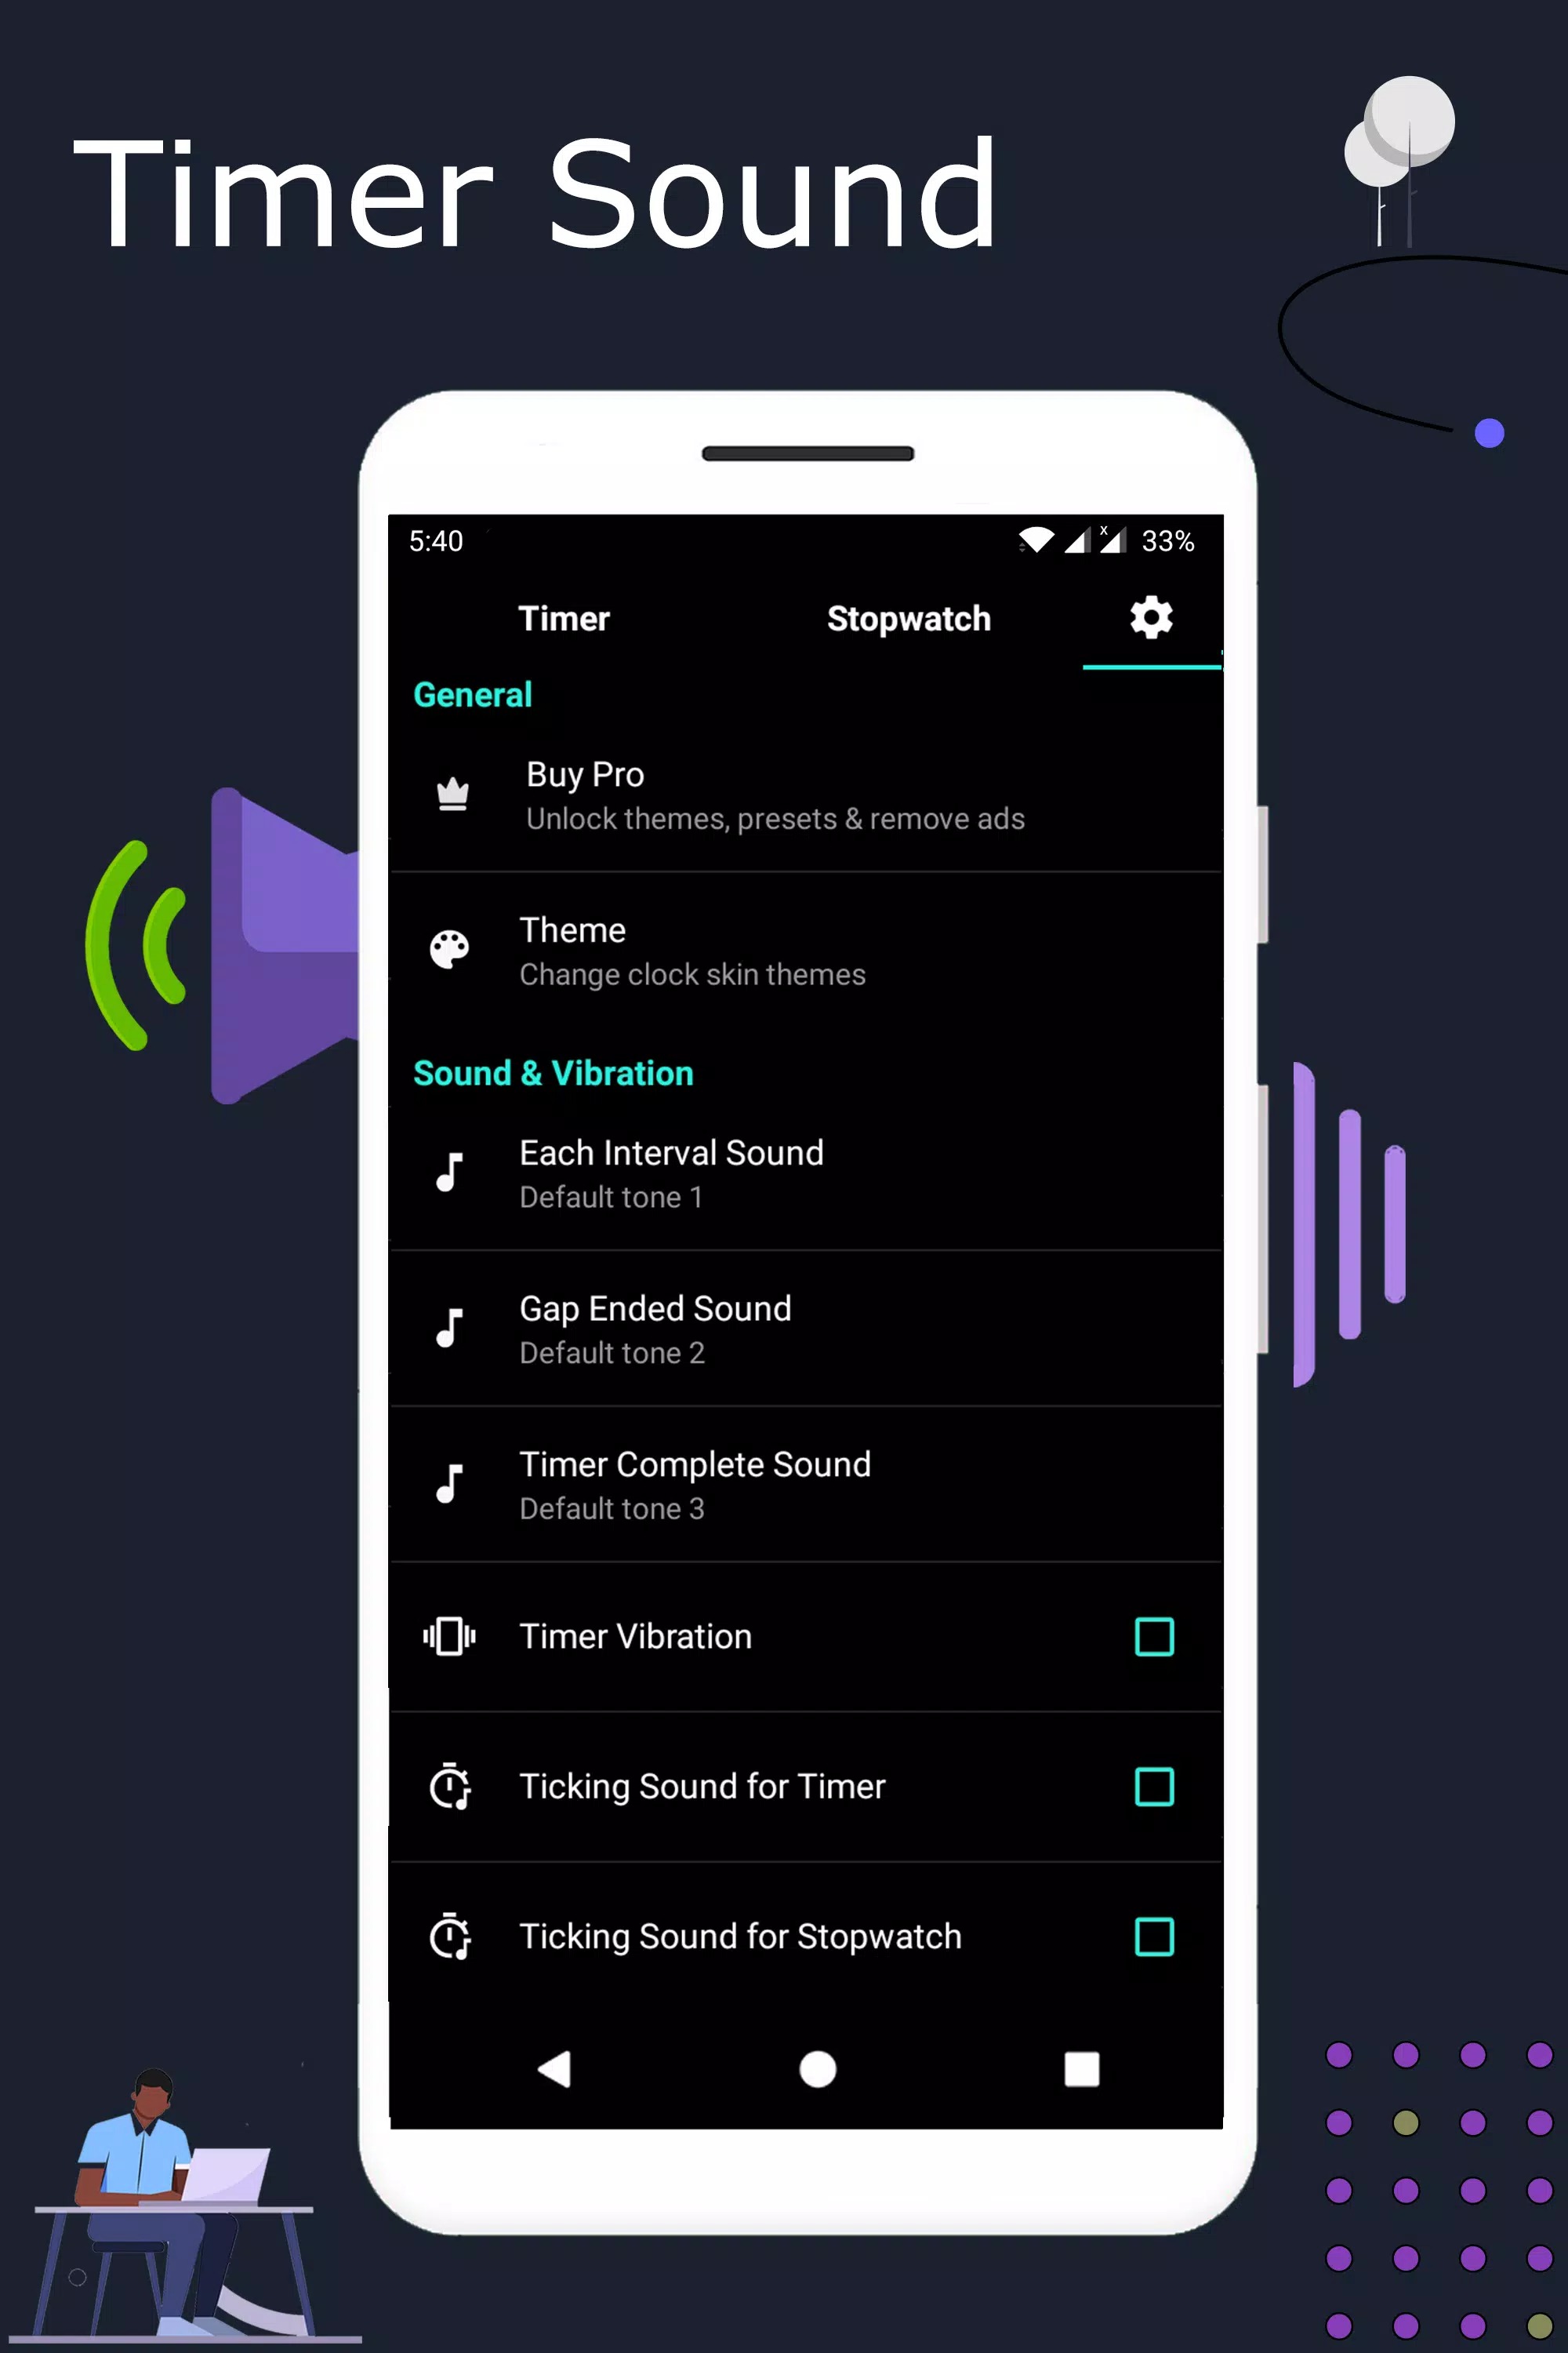Image resolution: width=1568 pixels, height=2353 pixels.
Task: Switch to the Timer tab
Action: coord(564,618)
